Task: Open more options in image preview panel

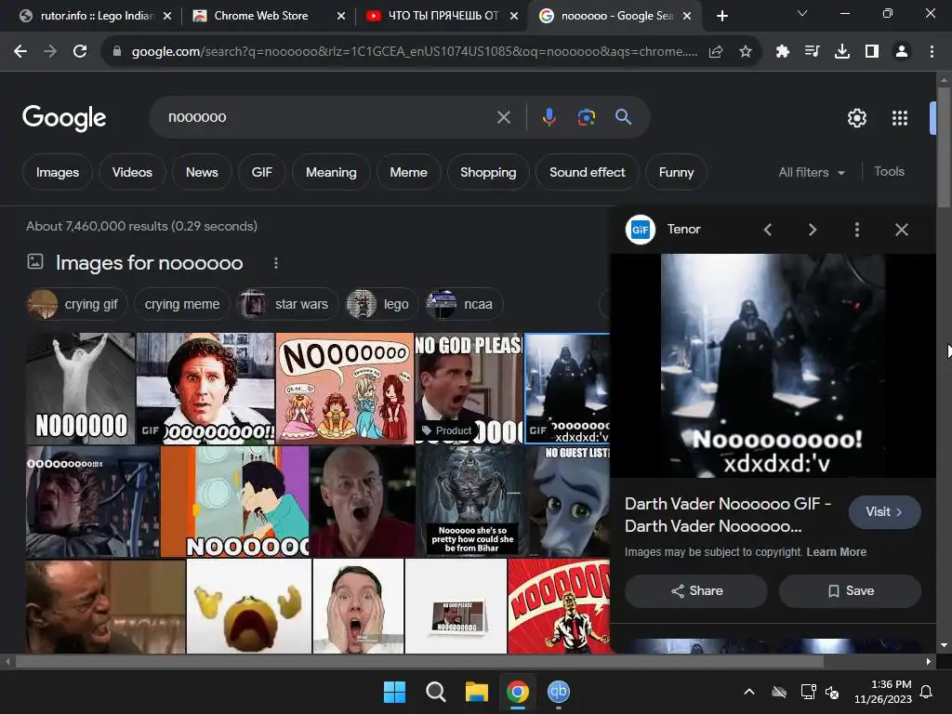Action: pyautogui.click(x=856, y=230)
